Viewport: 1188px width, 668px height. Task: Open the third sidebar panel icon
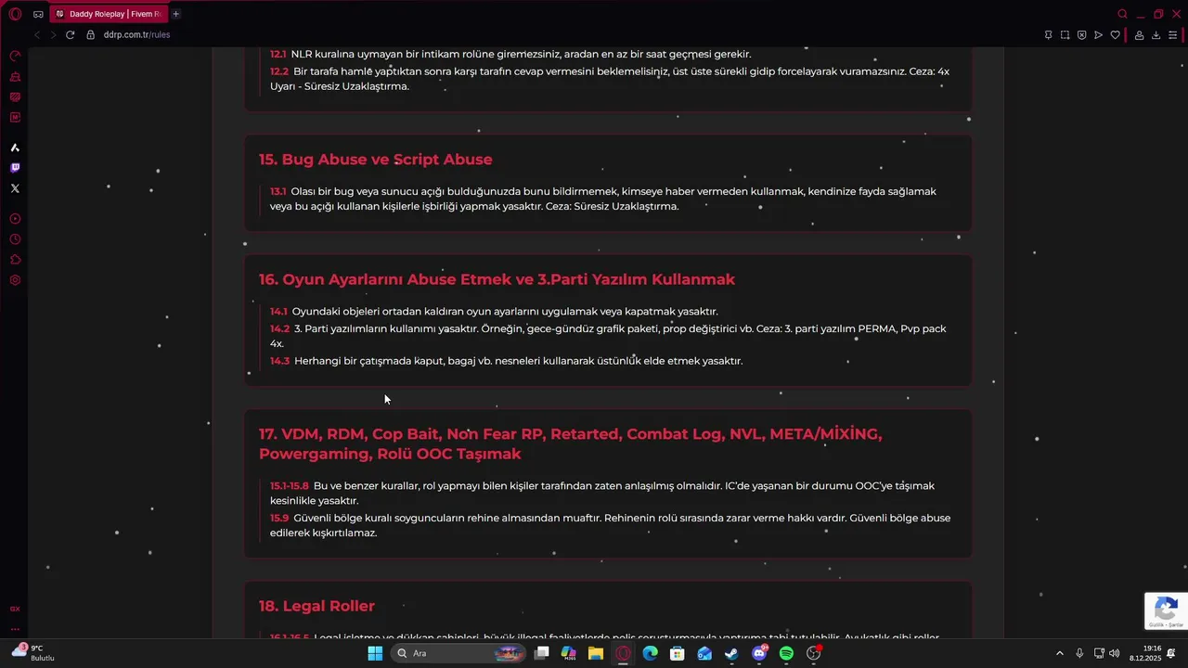15,97
